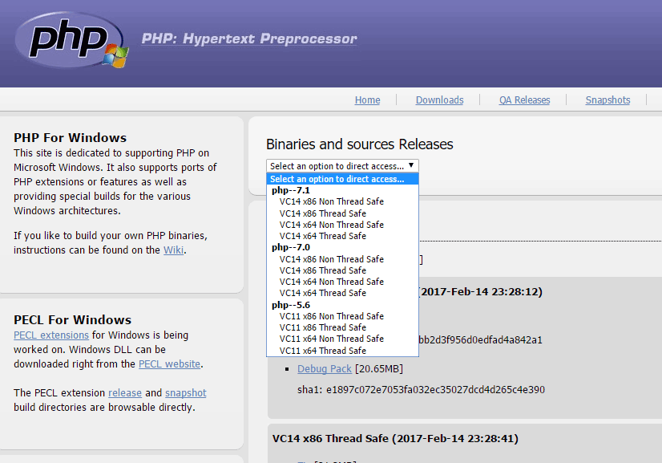
Task: Click the php--7.0 group label
Action: point(290,247)
